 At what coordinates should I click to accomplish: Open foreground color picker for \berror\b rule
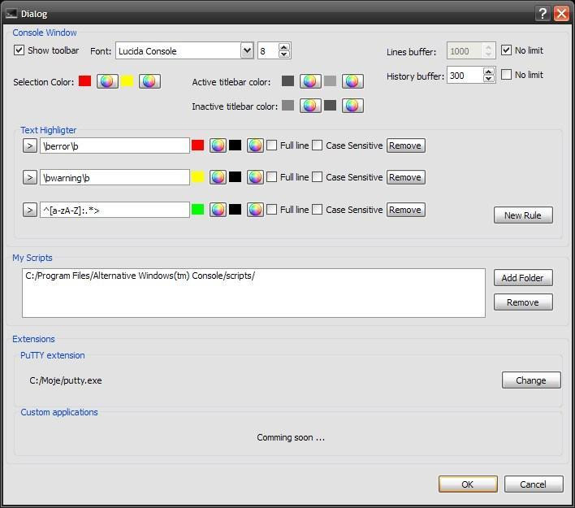coord(218,145)
